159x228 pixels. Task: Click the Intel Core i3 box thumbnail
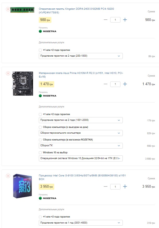[22, 186]
